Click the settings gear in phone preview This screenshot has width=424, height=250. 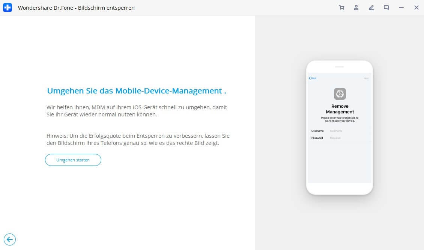point(340,94)
